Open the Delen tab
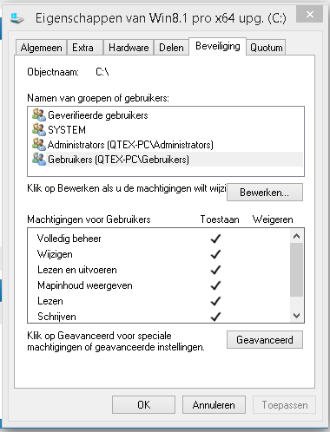 171,48
